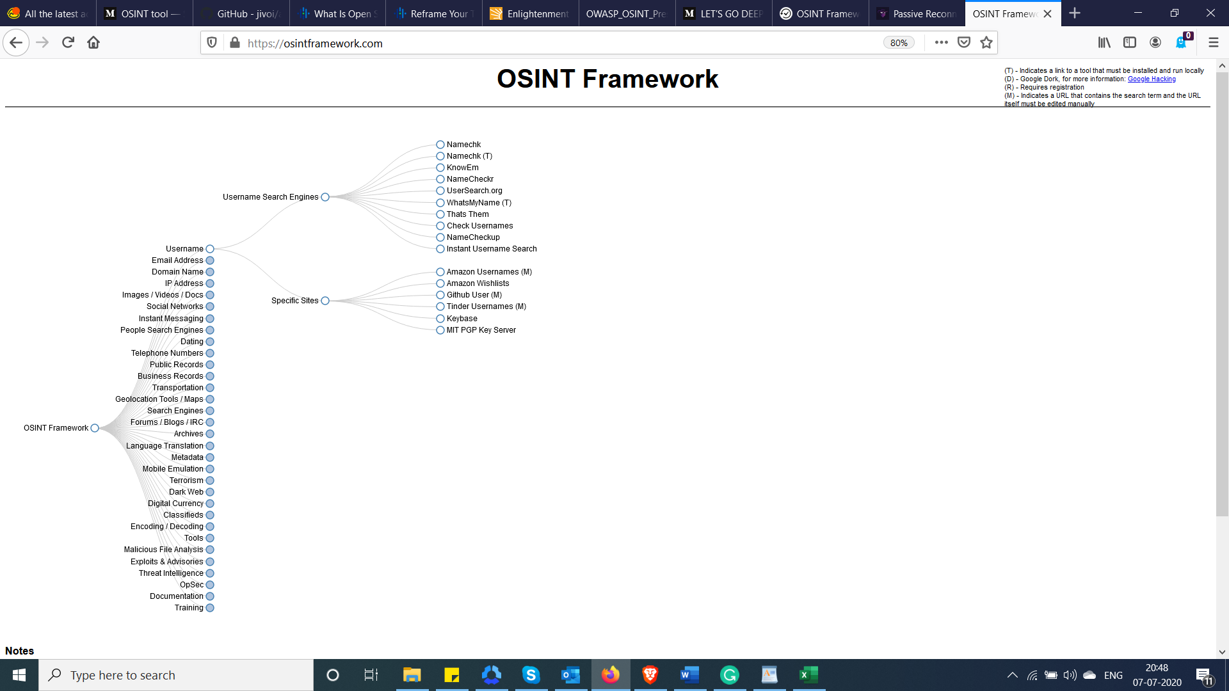The image size is (1229, 691).
Task: Open Keybase link
Action: [462, 319]
